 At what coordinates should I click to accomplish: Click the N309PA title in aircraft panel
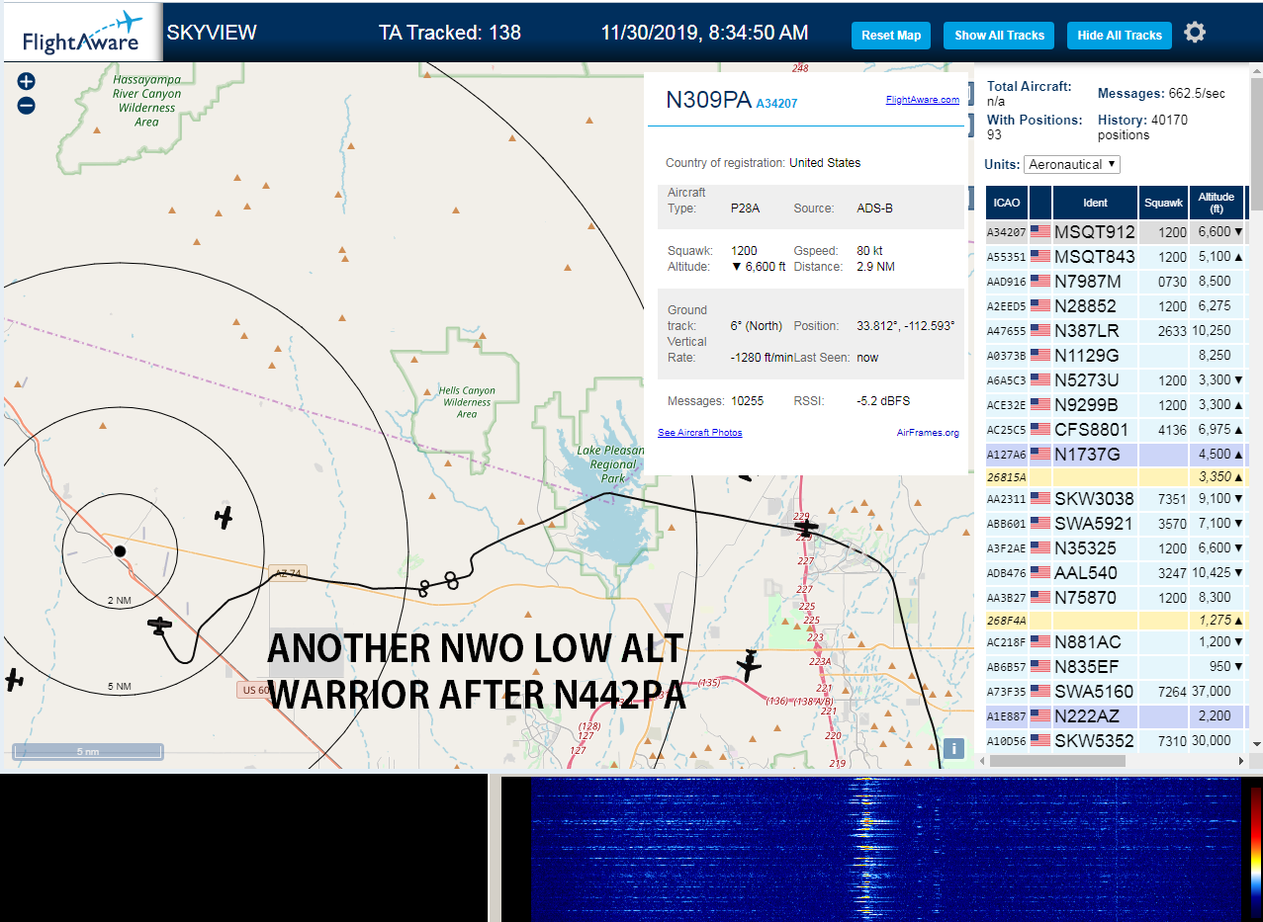pyautogui.click(x=708, y=100)
